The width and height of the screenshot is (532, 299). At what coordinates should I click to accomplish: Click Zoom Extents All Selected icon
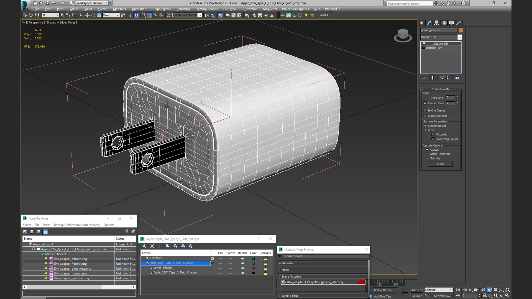(x=507, y=290)
